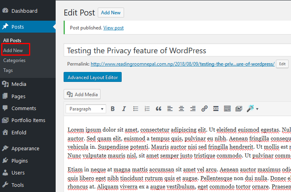Open Portfolio Items menu
This screenshot has height=192, width=291.
click(28, 120)
